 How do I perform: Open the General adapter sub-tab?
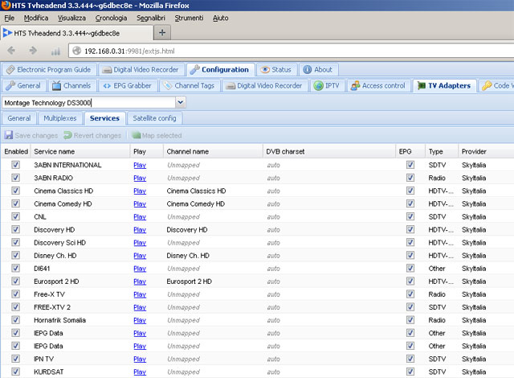tap(19, 118)
